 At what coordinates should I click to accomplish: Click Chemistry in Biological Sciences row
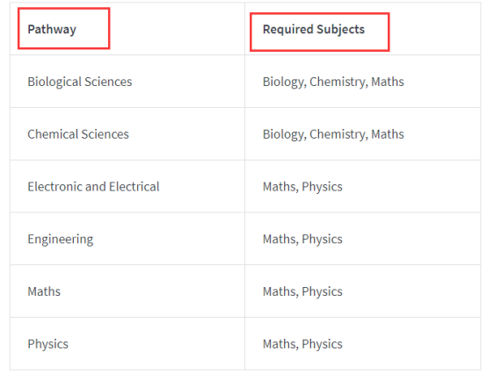coord(338,82)
